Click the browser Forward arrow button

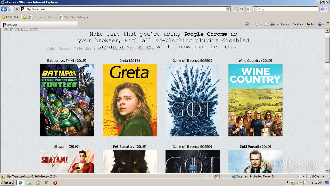11,9
